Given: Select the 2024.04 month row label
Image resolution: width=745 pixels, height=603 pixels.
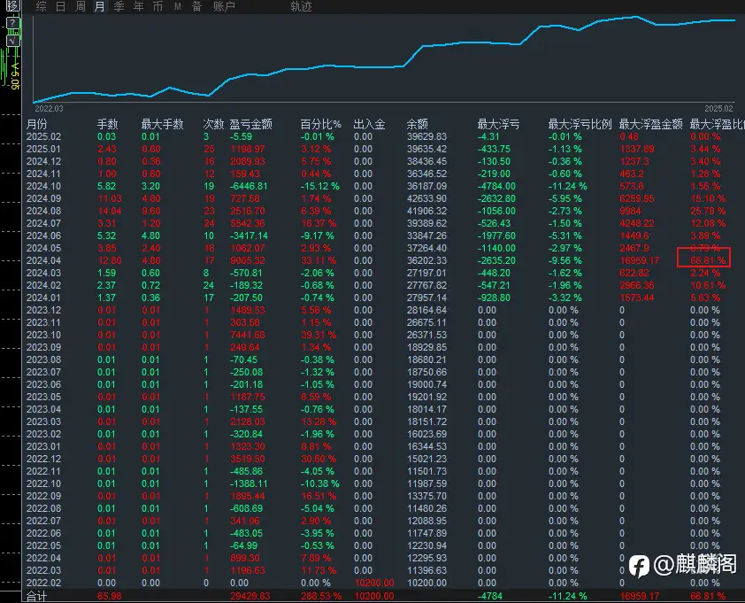Looking at the screenshot, I should pyautogui.click(x=43, y=260).
